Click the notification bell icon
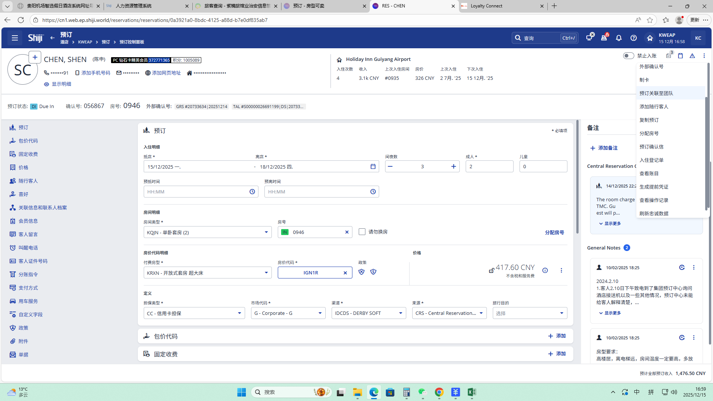 click(x=619, y=38)
